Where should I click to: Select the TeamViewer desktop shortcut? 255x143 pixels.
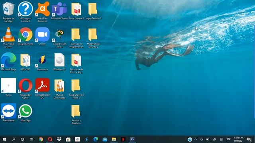8,113
